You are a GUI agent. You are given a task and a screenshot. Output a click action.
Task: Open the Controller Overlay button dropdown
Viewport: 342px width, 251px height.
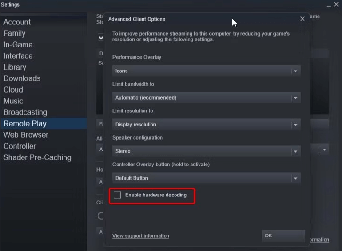207,178
